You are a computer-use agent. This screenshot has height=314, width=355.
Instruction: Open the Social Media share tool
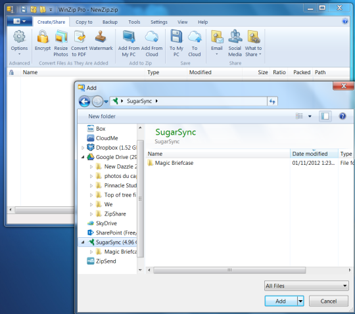(235, 43)
